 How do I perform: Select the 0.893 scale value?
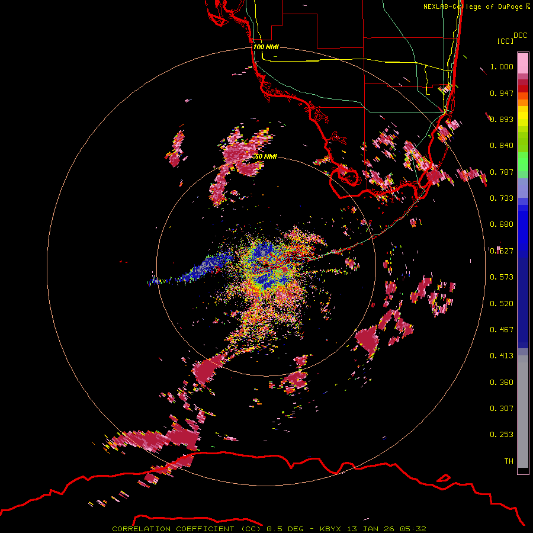click(502, 119)
